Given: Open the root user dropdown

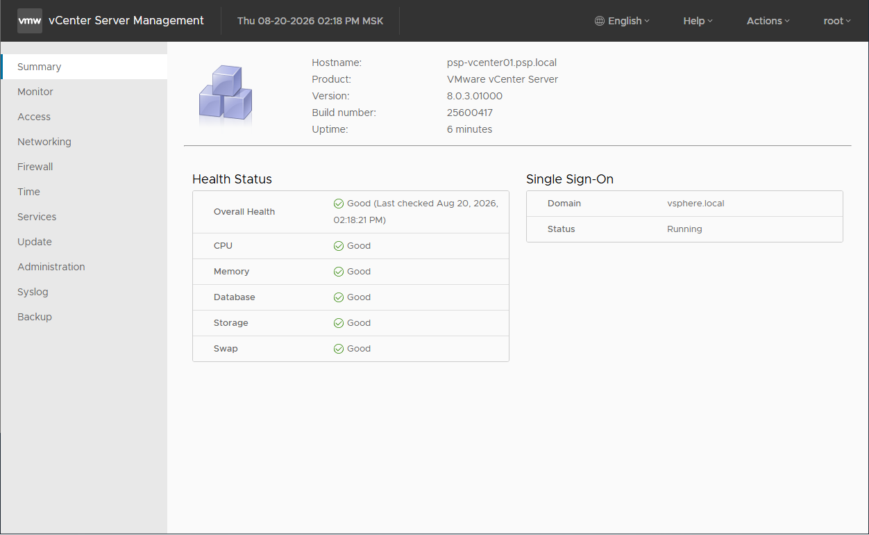Looking at the screenshot, I should pos(837,21).
